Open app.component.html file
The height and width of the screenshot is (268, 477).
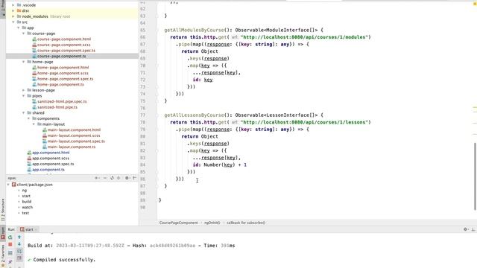point(51,153)
